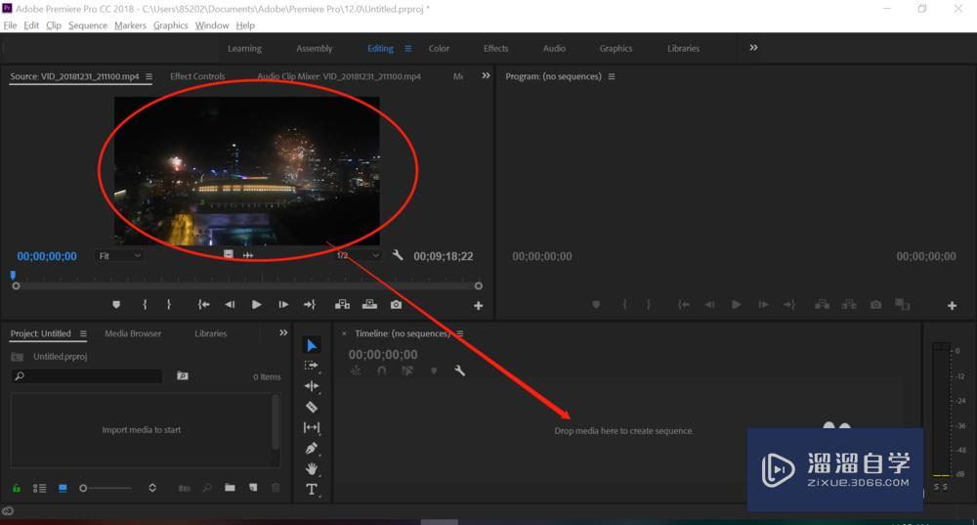Click Find in Project bin search icon

click(x=183, y=376)
